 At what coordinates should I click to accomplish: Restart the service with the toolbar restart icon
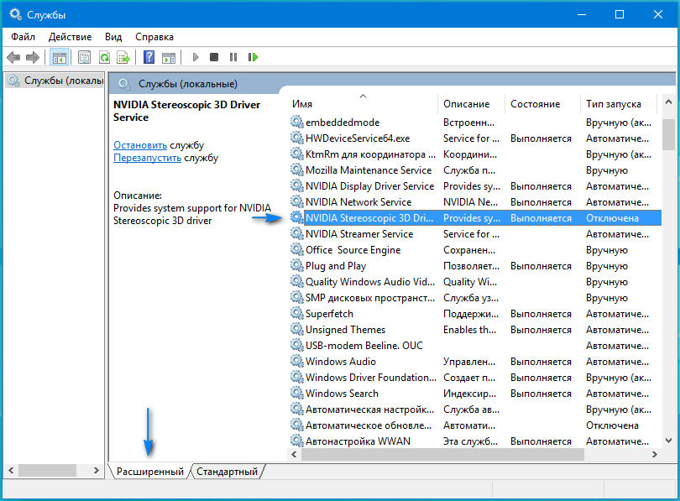tap(253, 57)
